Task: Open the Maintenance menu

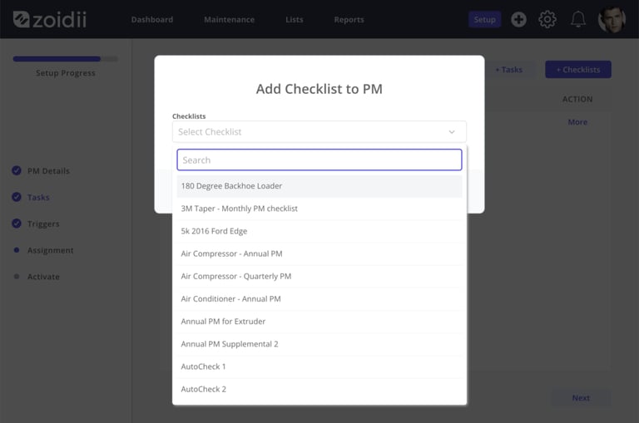Action: pos(229,20)
